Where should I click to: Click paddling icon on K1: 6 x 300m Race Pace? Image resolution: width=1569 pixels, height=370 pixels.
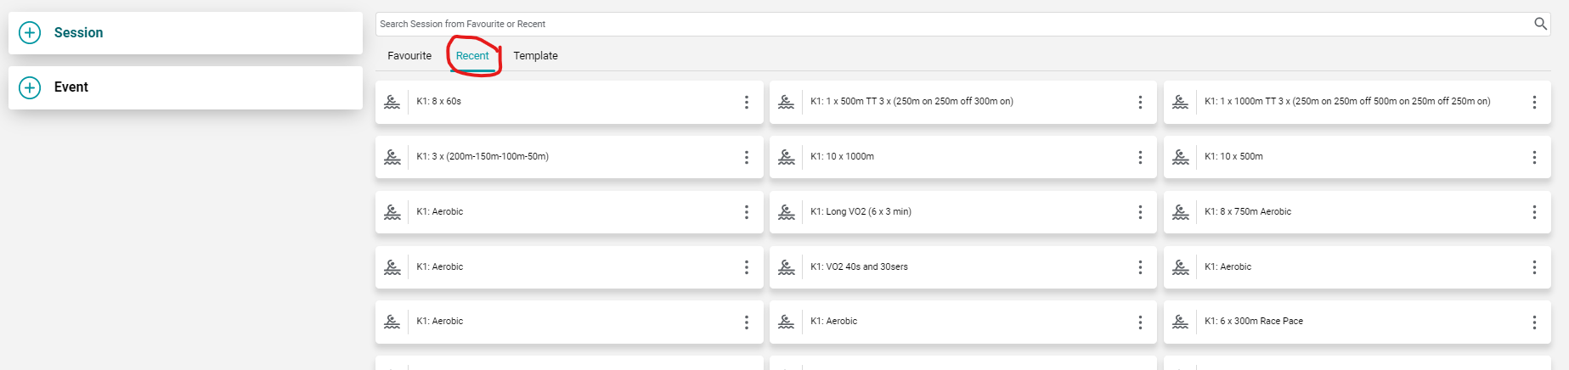(x=1180, y=322)
